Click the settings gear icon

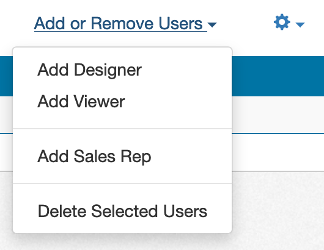(x=282, y=22)
